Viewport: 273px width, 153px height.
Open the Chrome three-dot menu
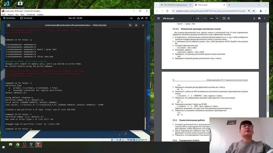(266, 11)
